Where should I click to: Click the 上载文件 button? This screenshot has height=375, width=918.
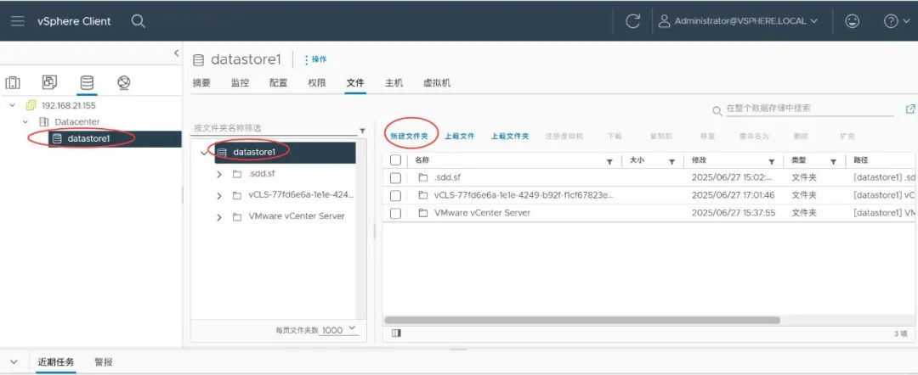tap(460, 136)
